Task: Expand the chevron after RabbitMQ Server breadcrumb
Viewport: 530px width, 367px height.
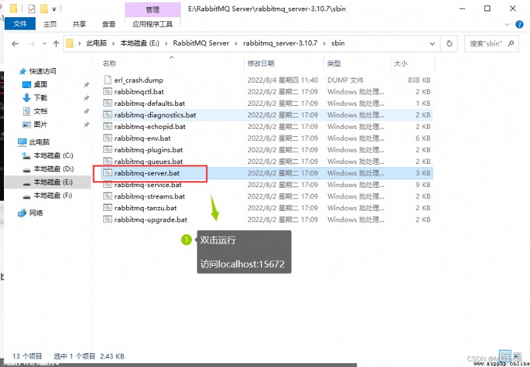Action: click(x=236, y=43)
